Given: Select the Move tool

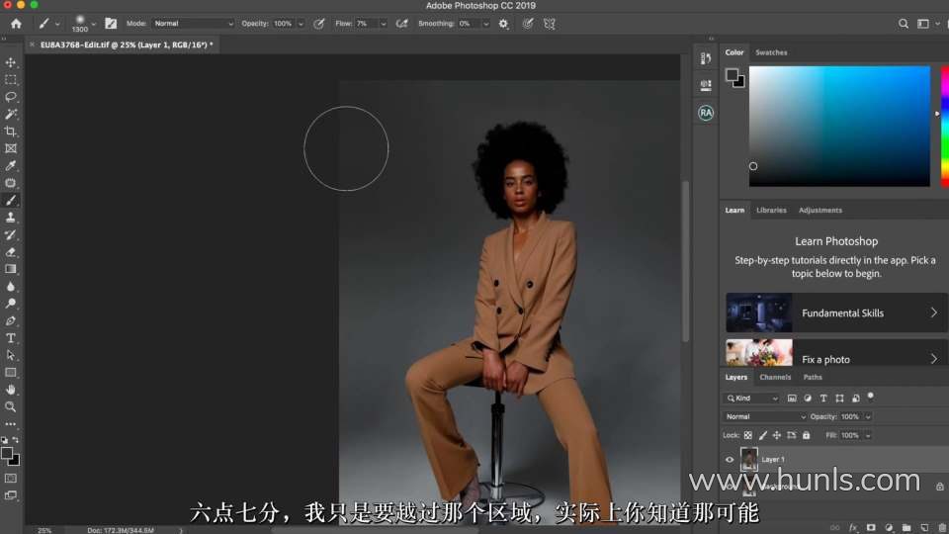Looking at the screenshot, I should click(11, 62).
